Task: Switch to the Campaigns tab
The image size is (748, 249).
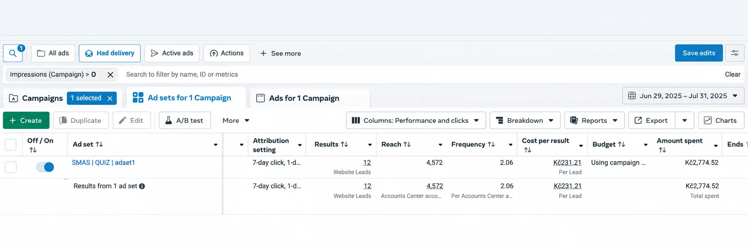Action: coord(42,98)
